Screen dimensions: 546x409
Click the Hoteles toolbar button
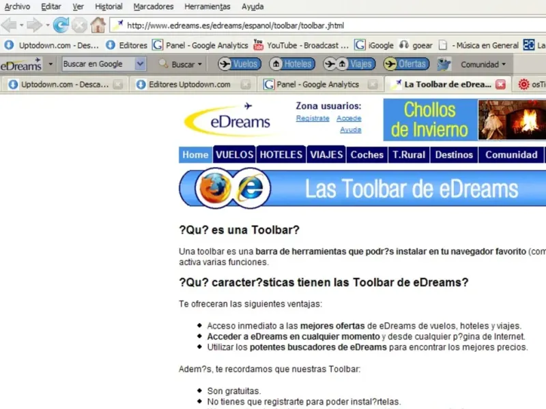292,64
